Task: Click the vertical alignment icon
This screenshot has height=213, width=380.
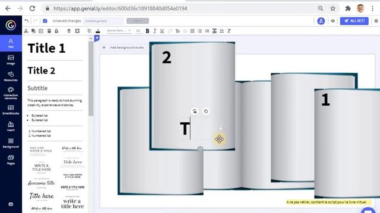Action: click(x=214, y=31)
